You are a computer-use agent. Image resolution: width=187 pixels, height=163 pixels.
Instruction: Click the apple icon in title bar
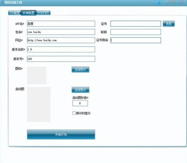(x=159, y=3)
